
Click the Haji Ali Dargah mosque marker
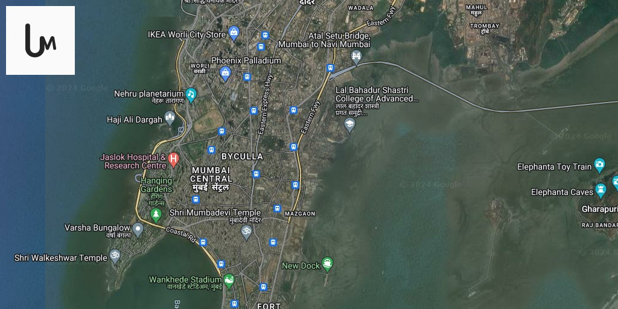170,118
